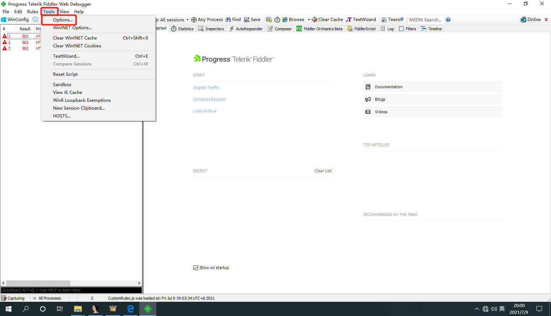Click the Load Archive link
The width and height of the screenshot is (551, 316).
click(205, 111)
